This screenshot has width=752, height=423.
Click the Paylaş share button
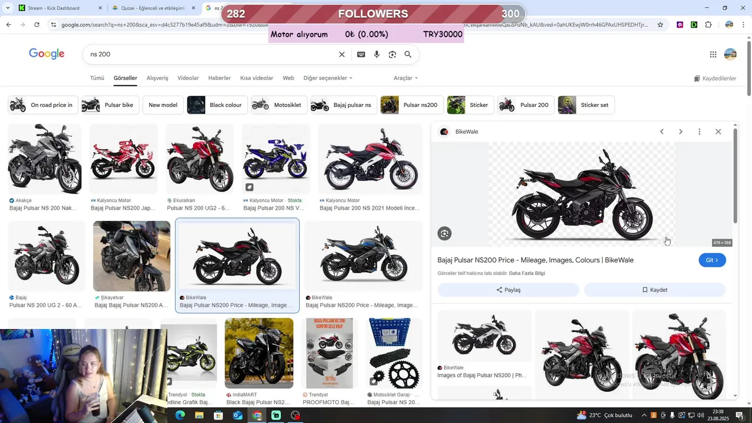point(508,290)
